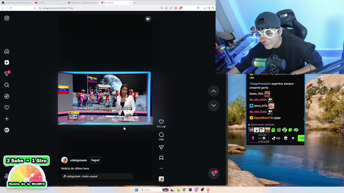Open Brave browser from taskbar

[x=208, y=190]
